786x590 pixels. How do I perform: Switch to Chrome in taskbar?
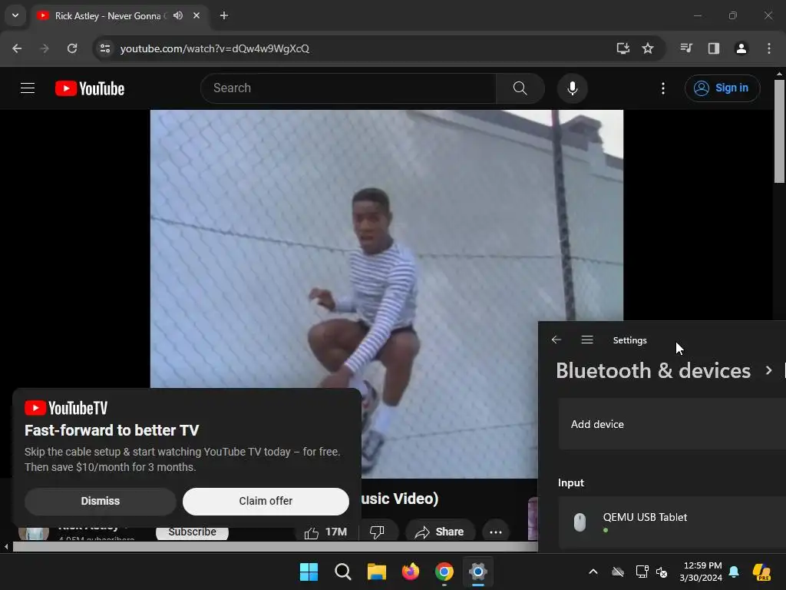tap(444, 572)
